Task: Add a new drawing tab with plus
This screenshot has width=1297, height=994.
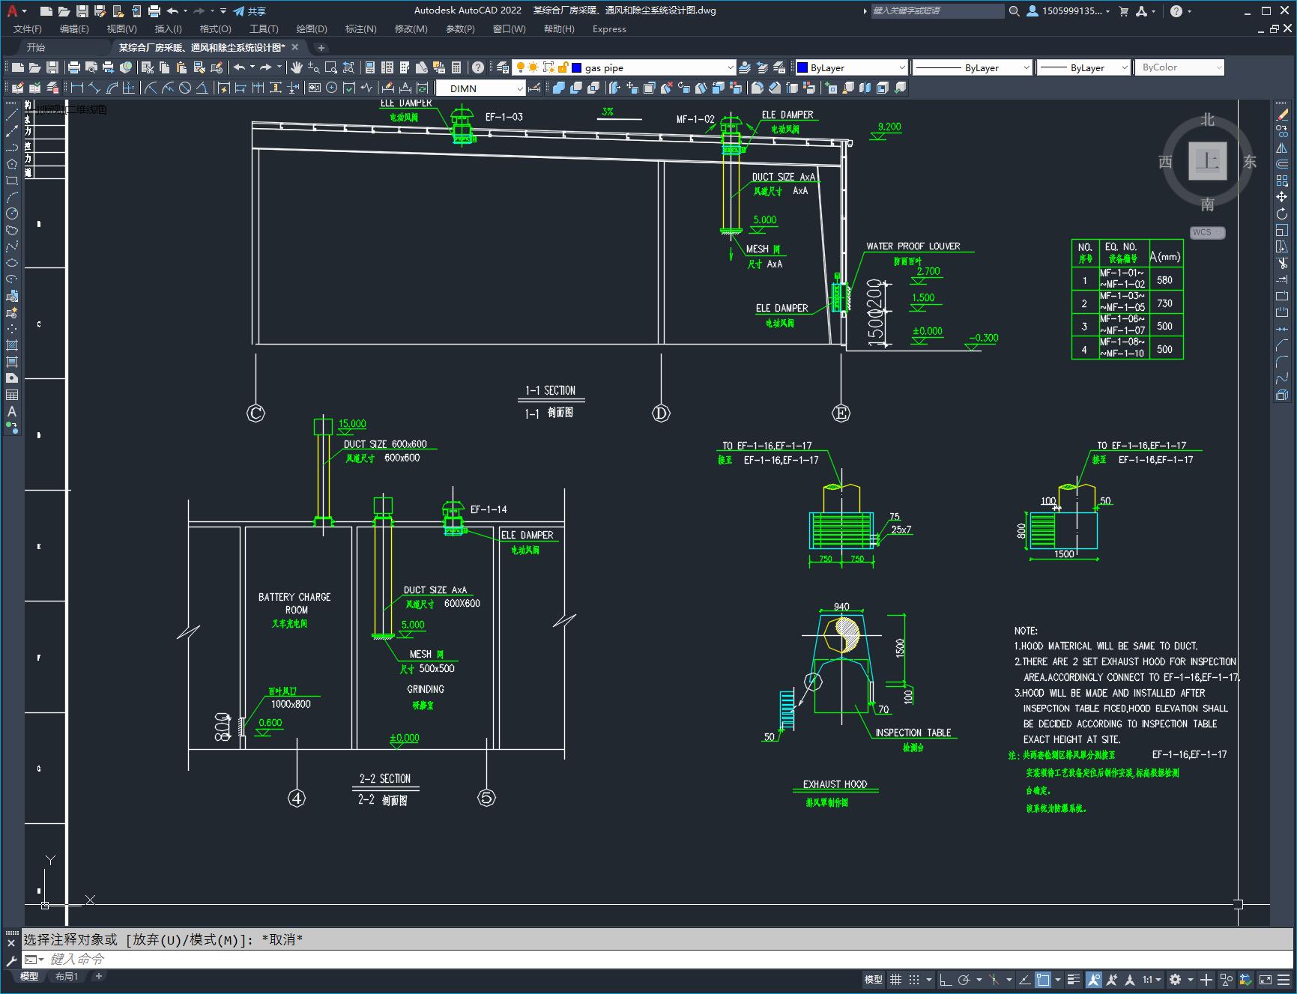Action: 321,47
